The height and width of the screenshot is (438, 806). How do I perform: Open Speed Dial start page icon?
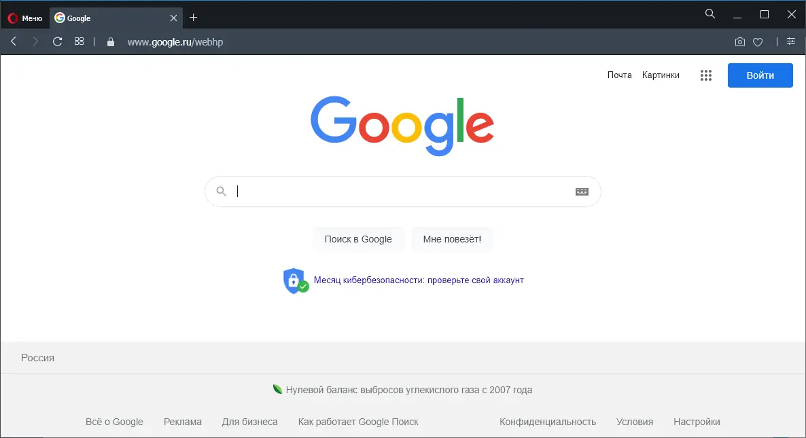79,41
